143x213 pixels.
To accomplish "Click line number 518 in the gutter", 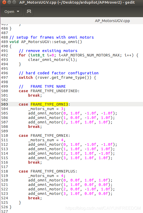I will [x=5, y=171].
